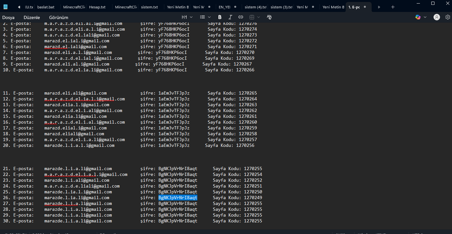The width and height of the screenshot is (452, 234).
Task: Click the unsaved dot on EN_YEI tab
Action: click(236, 7)
